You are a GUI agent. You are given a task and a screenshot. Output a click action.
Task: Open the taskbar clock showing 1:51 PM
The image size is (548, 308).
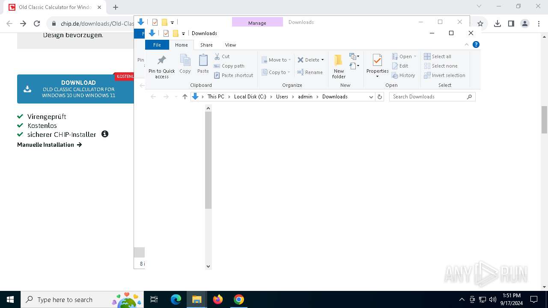coord(512,299)
